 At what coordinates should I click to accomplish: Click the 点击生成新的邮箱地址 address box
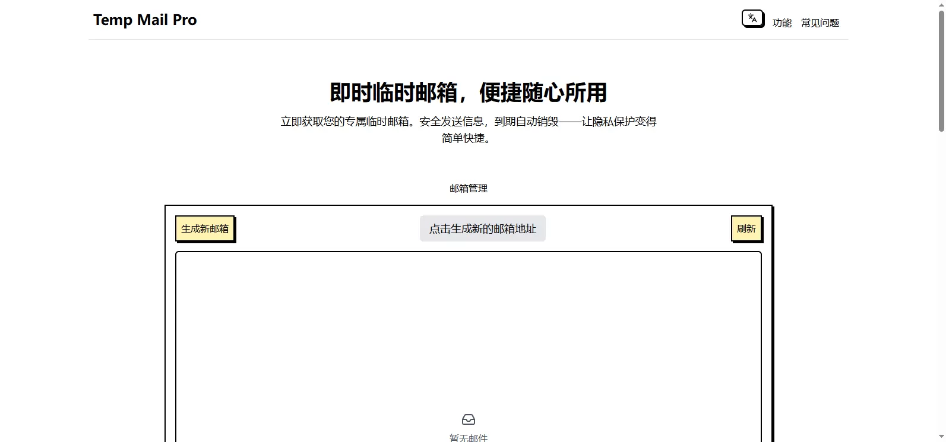tap(482, 229)
